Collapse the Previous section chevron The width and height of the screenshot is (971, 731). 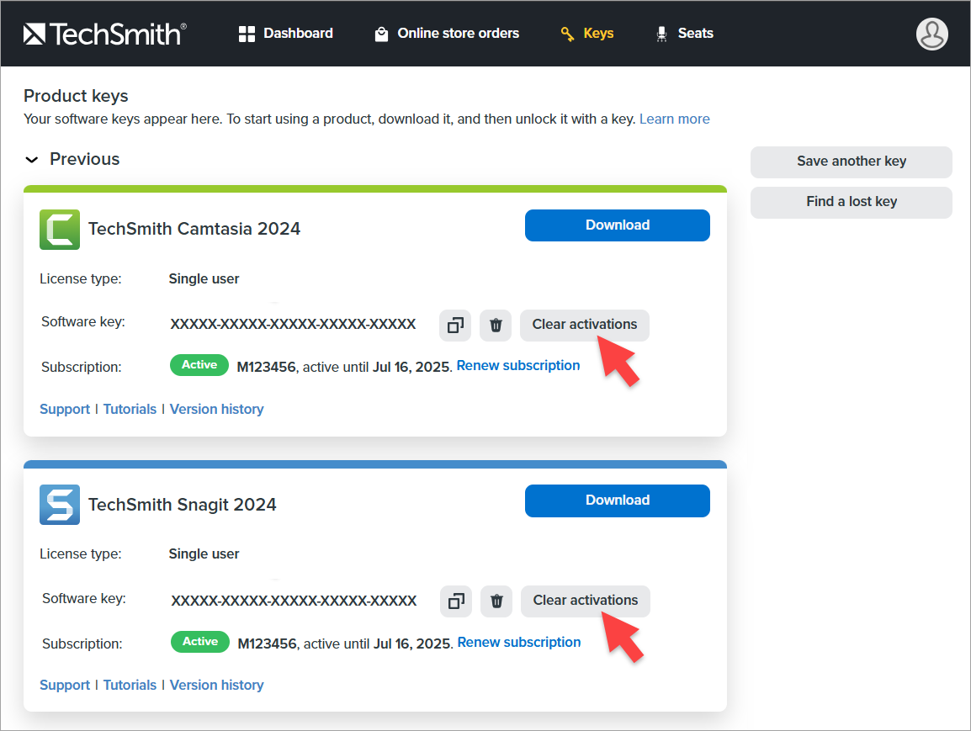[x=32, y=160]
